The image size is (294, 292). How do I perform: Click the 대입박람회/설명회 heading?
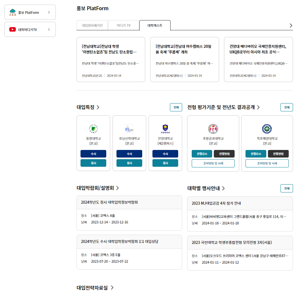(95, 188)
